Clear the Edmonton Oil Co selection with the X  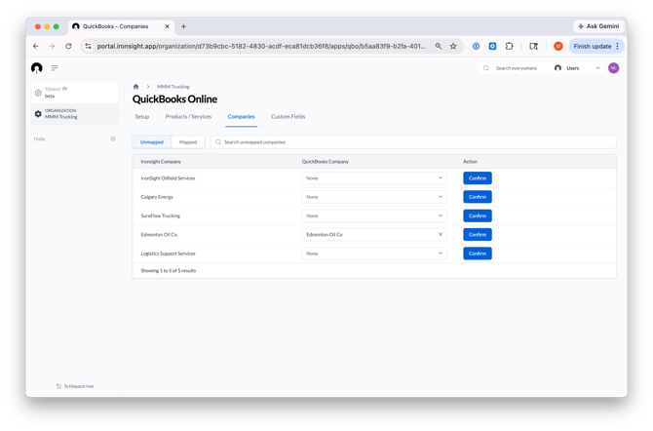[441, 234]
